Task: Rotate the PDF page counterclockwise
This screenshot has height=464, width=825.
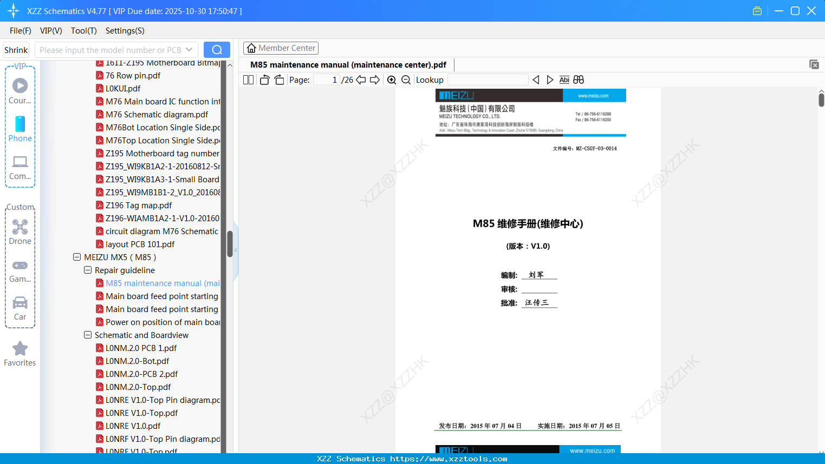Action: click(264, 79)
